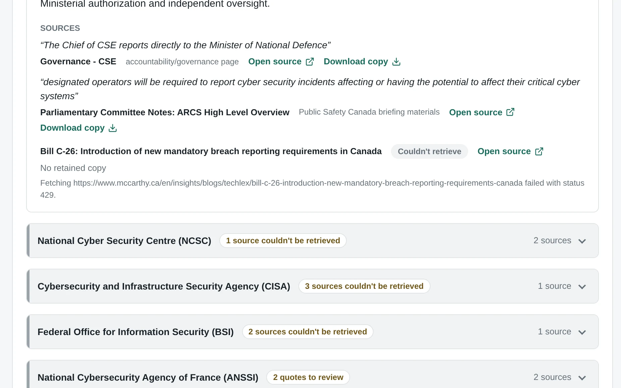
Task: Select Bill C-26 source title text
Action: [211, 151]
